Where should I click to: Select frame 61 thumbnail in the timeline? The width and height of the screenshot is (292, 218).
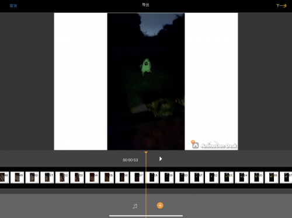pos(197,177)
